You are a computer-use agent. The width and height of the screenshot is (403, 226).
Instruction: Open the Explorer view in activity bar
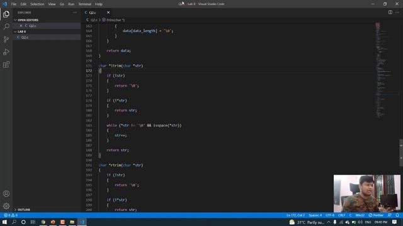pos(6,14)
